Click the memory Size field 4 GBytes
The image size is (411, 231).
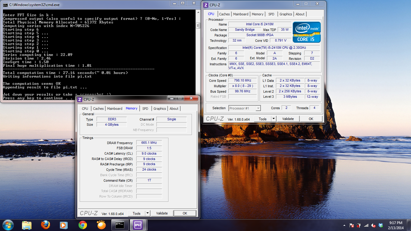tap(111, 125)
